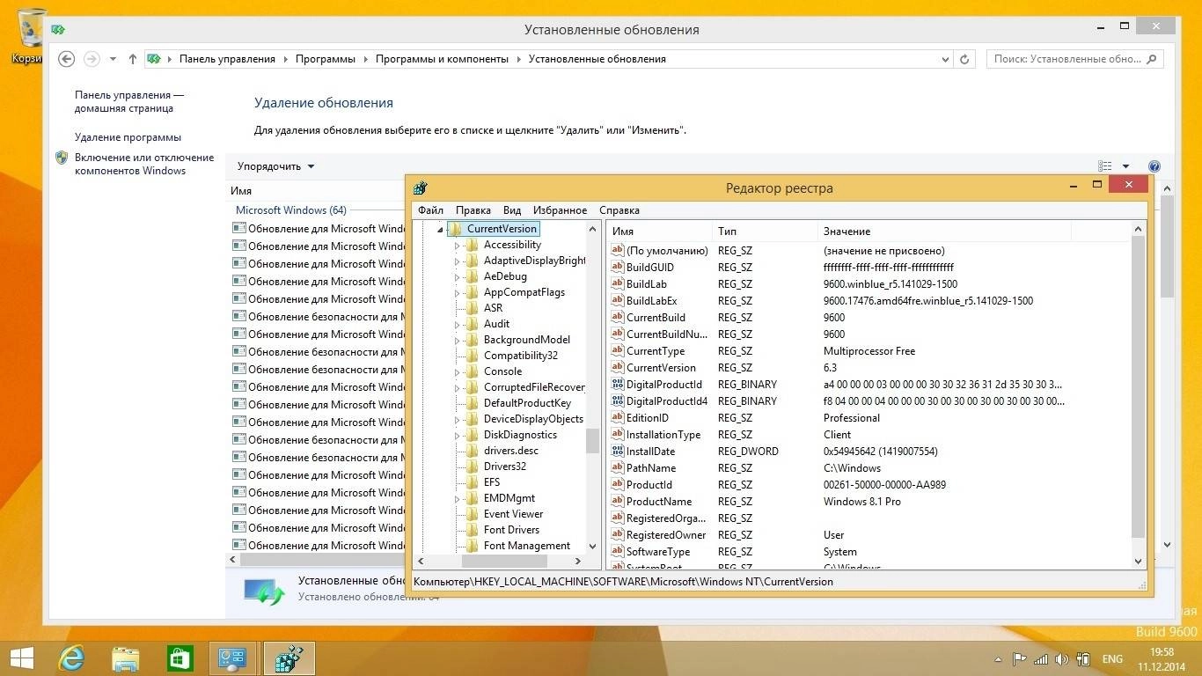Open the Вид menu in Registry Editor
Screen dimensions: 1202x676
pos(512,210)
